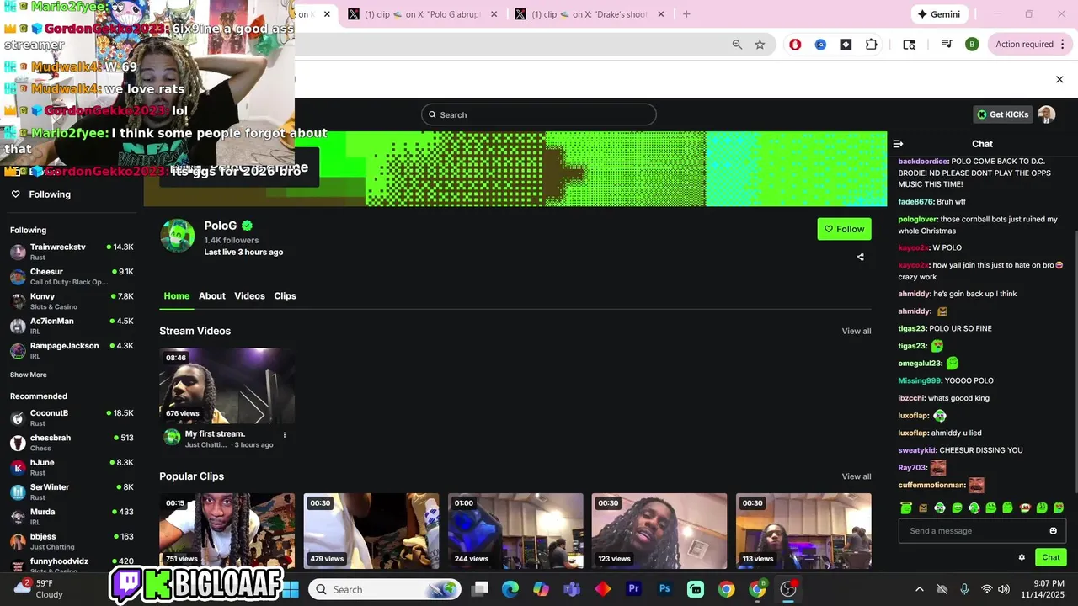This screenshot has height=606, width=1078.
Task: Play the popular clip with 123 views
Action: [659, 531]
